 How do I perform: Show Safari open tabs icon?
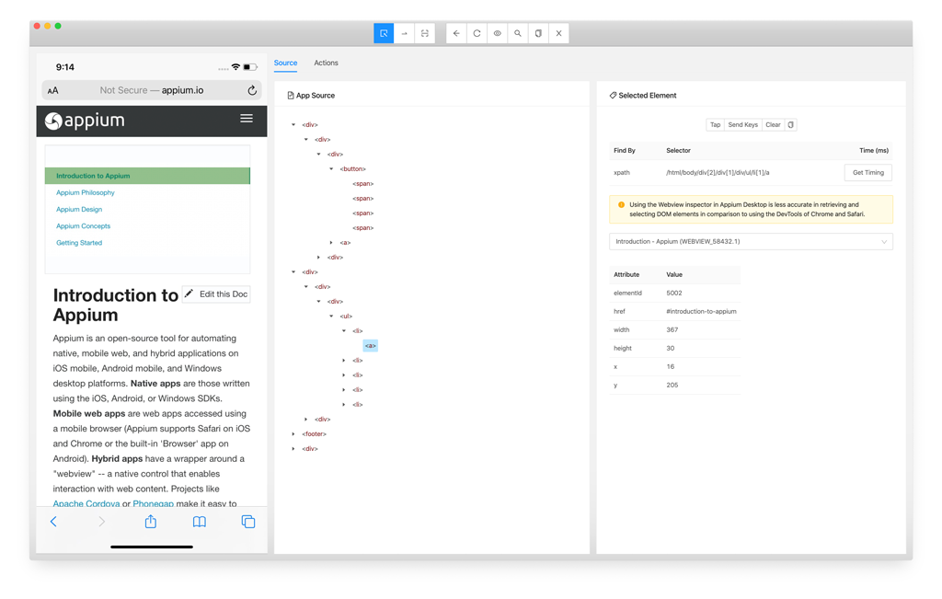(248, 522)
